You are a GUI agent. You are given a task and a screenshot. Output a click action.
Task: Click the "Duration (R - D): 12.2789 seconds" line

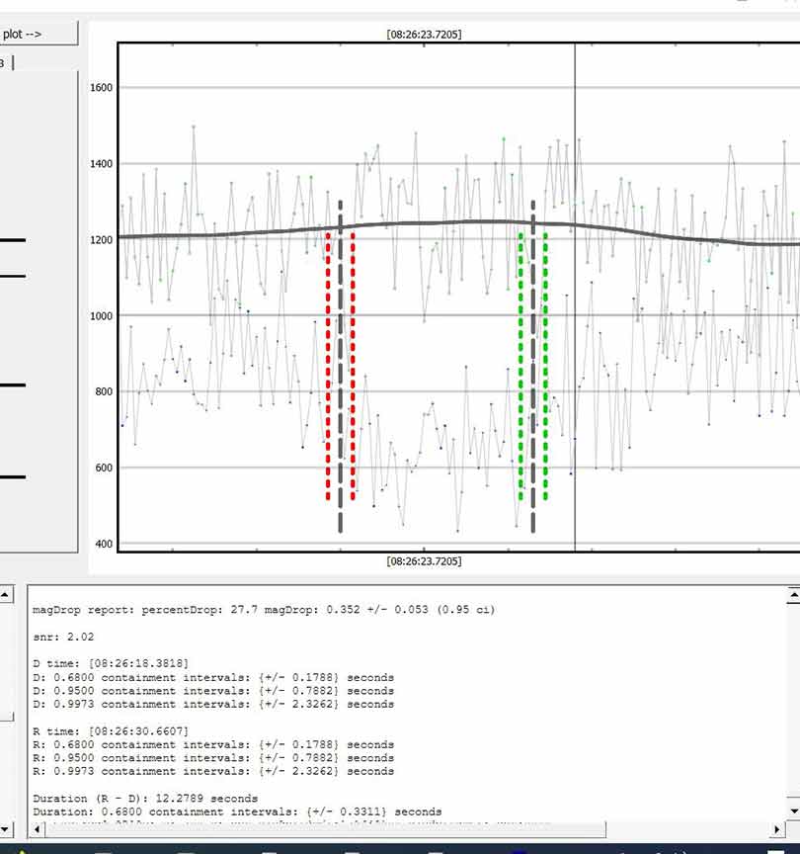145,799
